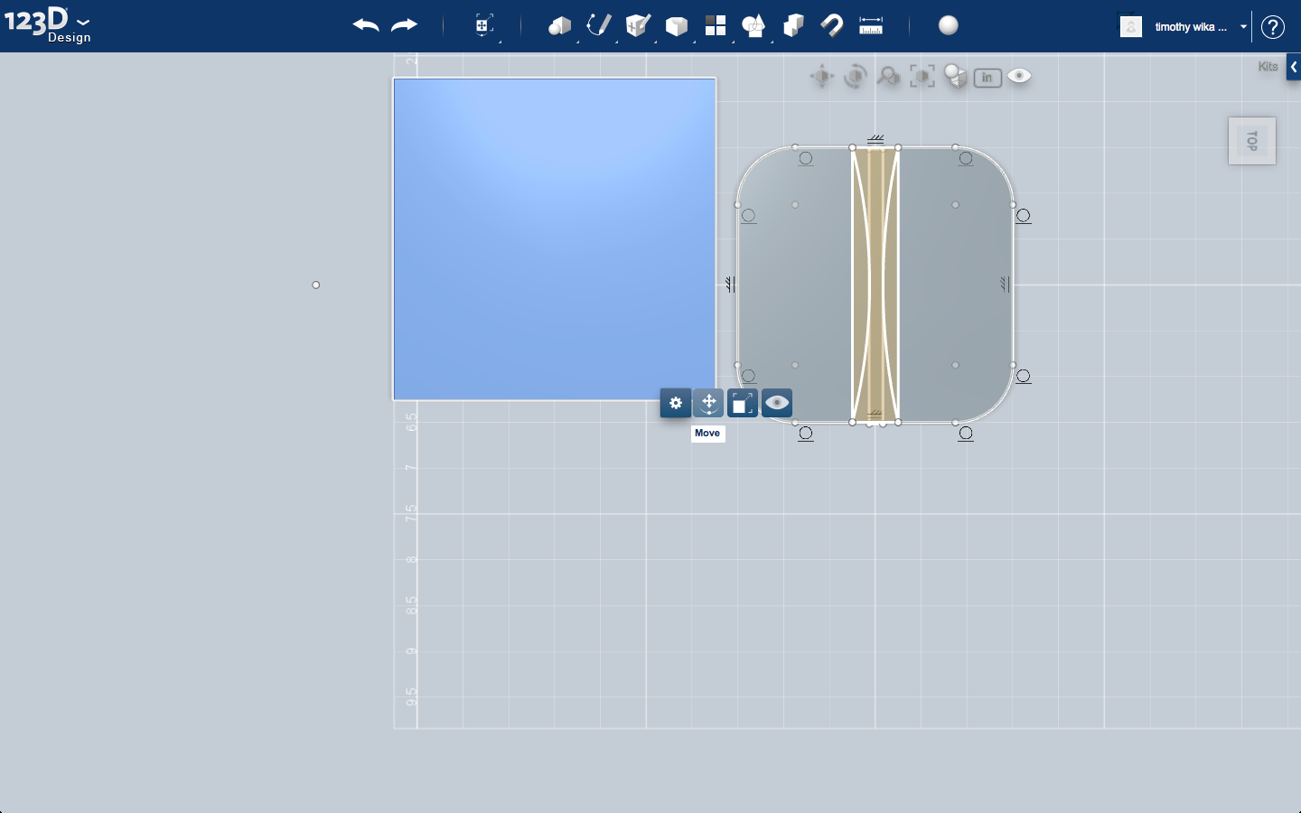Click the 'timothy wika ...' account name

[1191, 27]
